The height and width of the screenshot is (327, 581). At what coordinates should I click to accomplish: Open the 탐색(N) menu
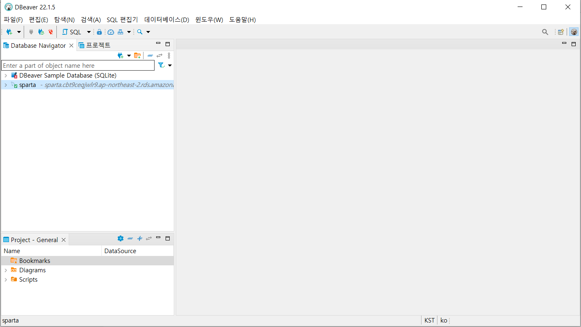(x=64, y=20)
